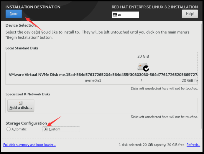Click the small disk icon above Add a disk
This screenshot has width=204, height=154.
point(21,103)
